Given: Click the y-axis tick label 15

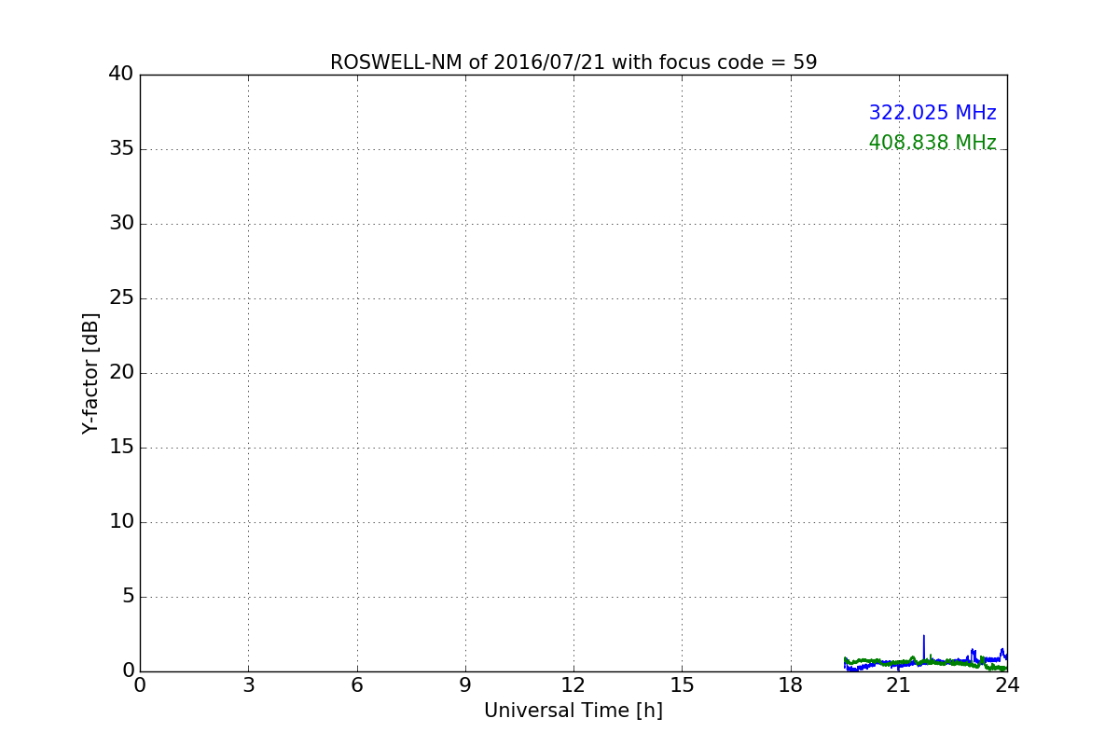Looking at the screenshot, I should pos(121,447).
